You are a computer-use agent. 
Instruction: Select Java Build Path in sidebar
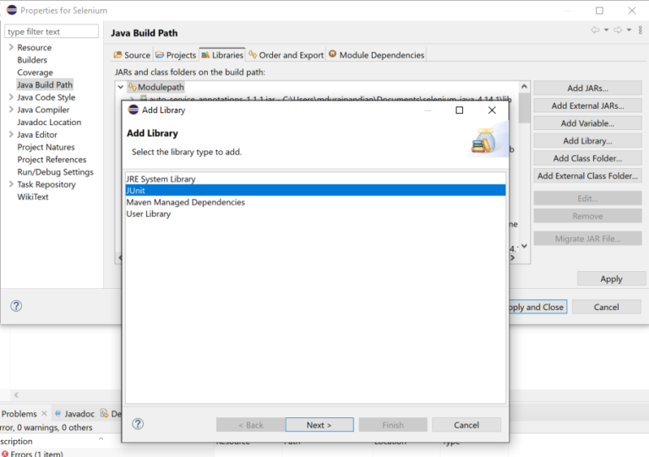pos(45,84)
